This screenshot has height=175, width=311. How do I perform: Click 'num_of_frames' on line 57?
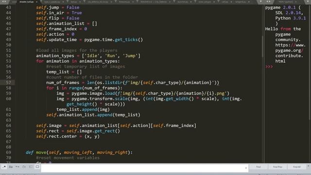63,83
